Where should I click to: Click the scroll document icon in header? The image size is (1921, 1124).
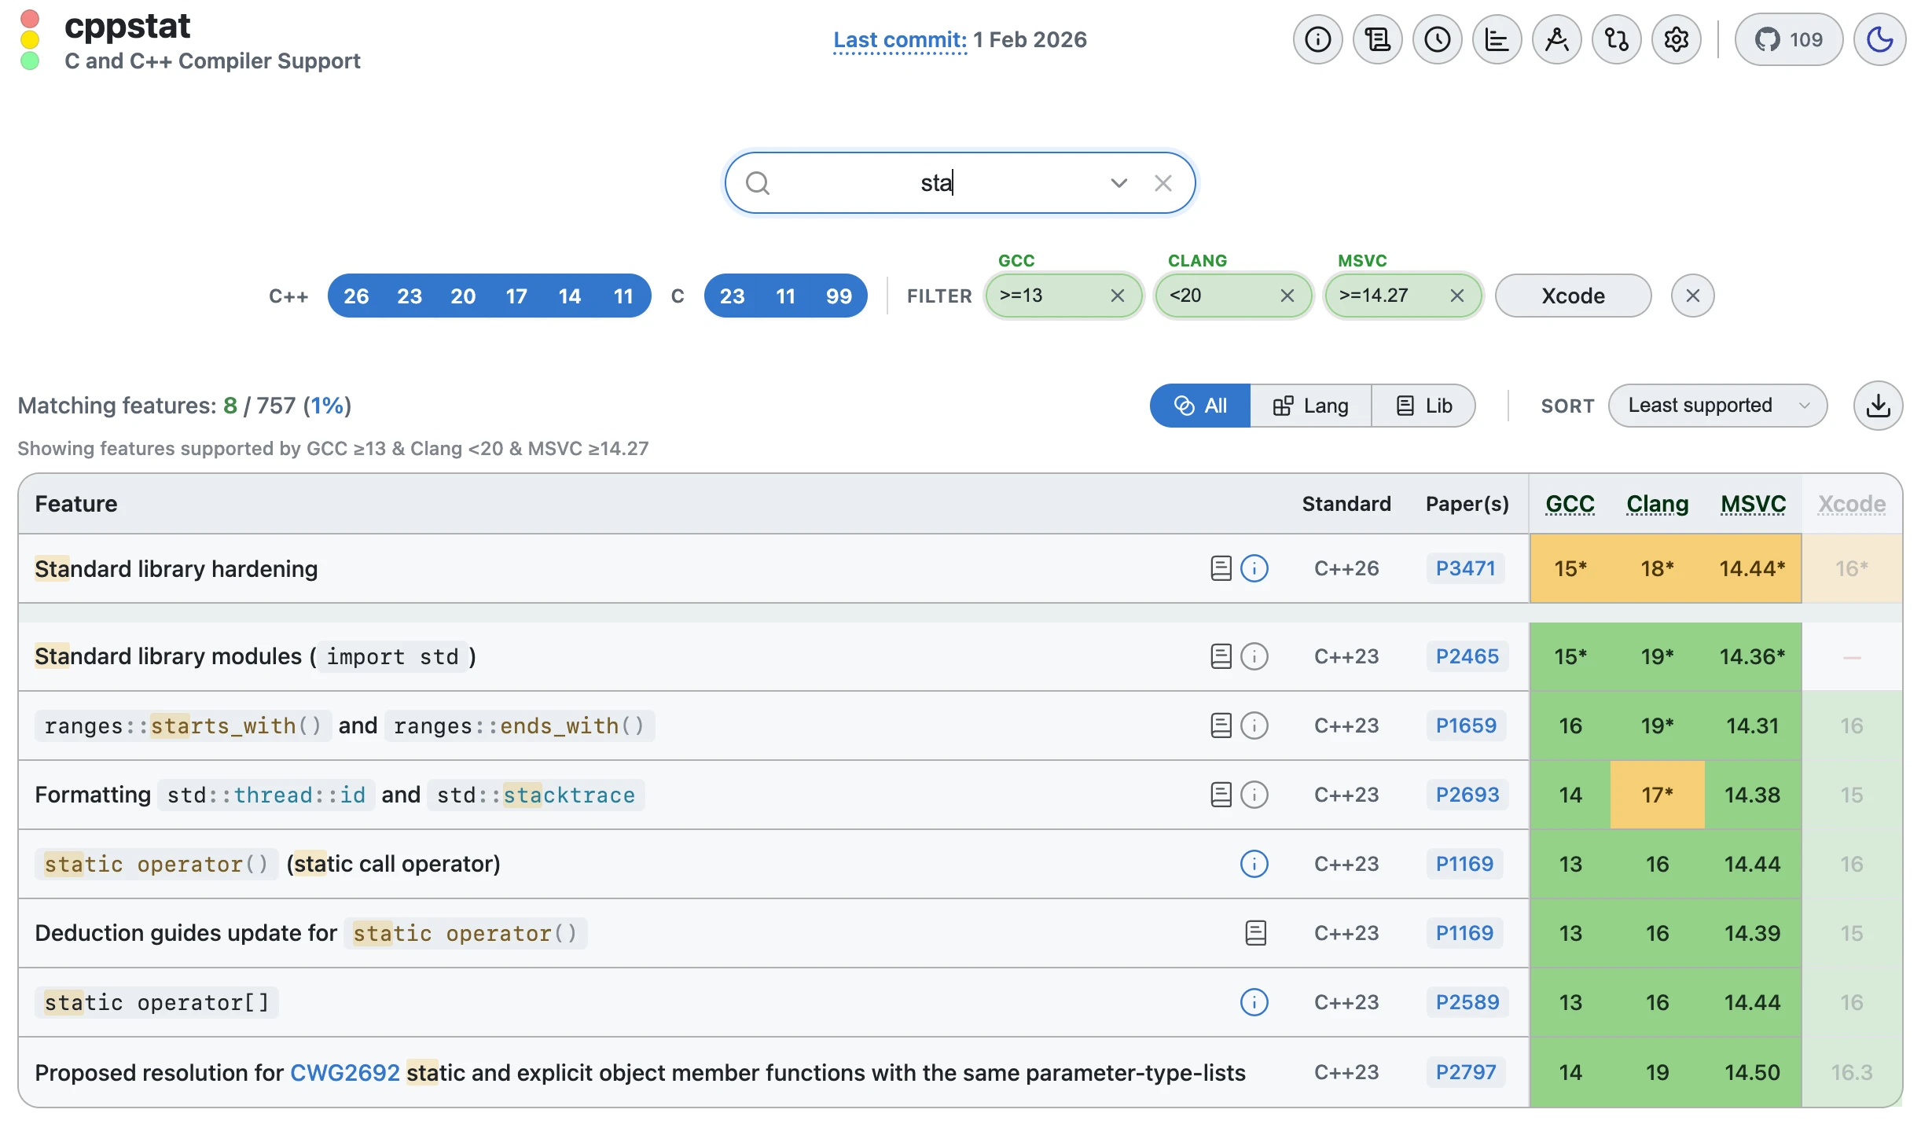click(1377, 39)
